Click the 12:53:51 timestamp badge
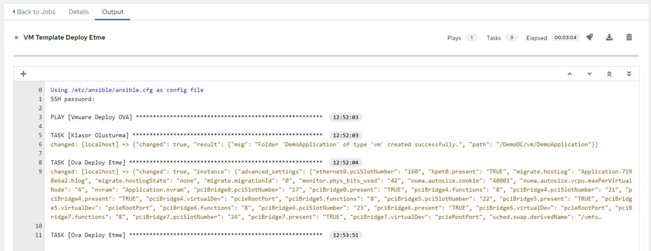The height and width of the screenshot is (251, 651). (x=346, y=235)
